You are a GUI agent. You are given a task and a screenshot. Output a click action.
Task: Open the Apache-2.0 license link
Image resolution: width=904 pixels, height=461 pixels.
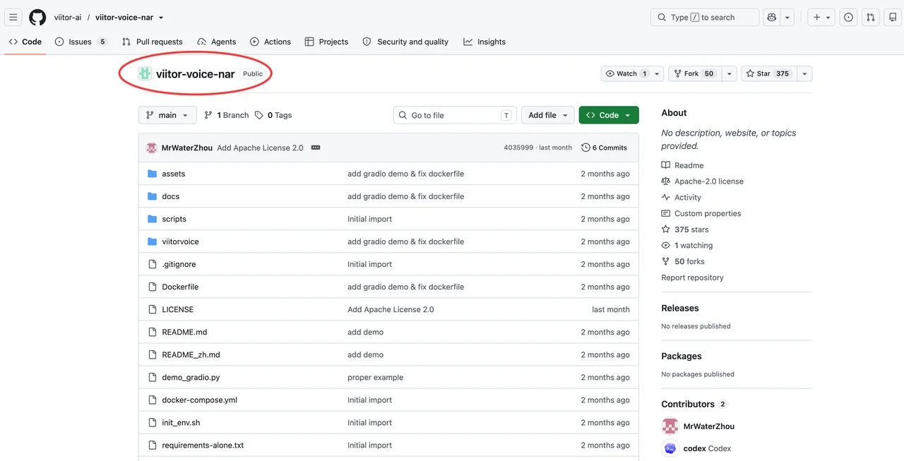702,181
